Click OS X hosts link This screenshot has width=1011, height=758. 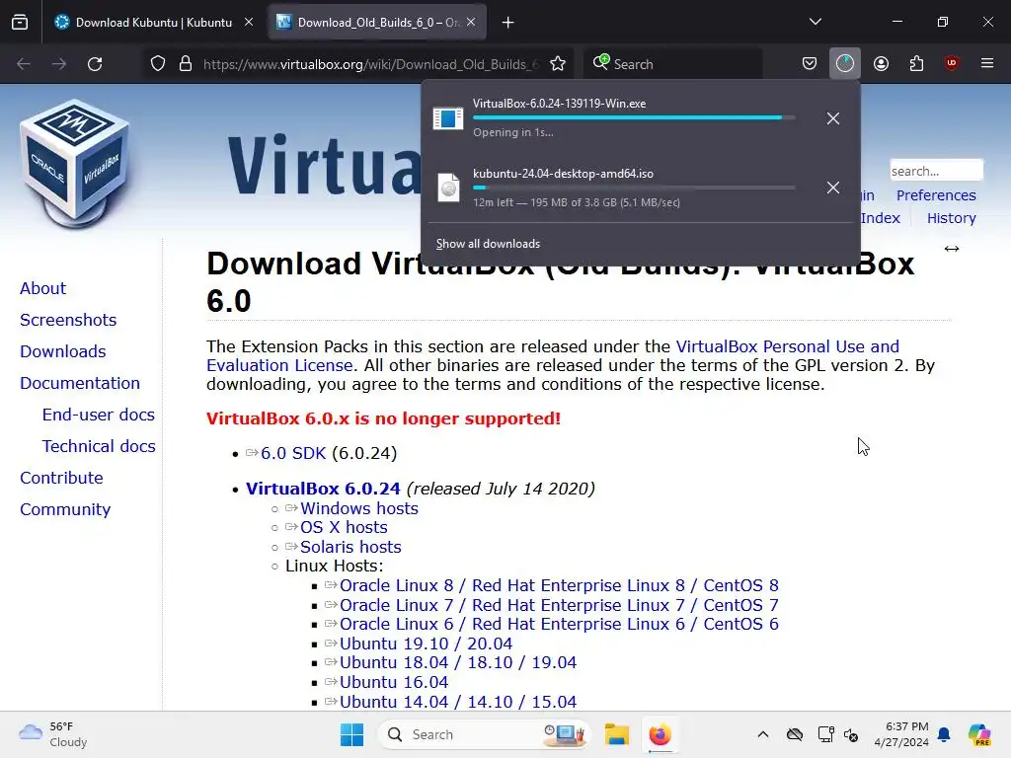coord(344,527)
